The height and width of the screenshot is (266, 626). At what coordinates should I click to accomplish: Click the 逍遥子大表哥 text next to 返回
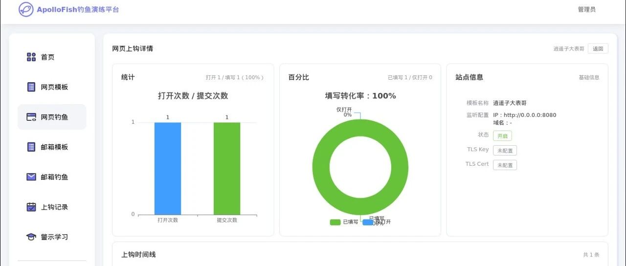click(x=569, y=48)
